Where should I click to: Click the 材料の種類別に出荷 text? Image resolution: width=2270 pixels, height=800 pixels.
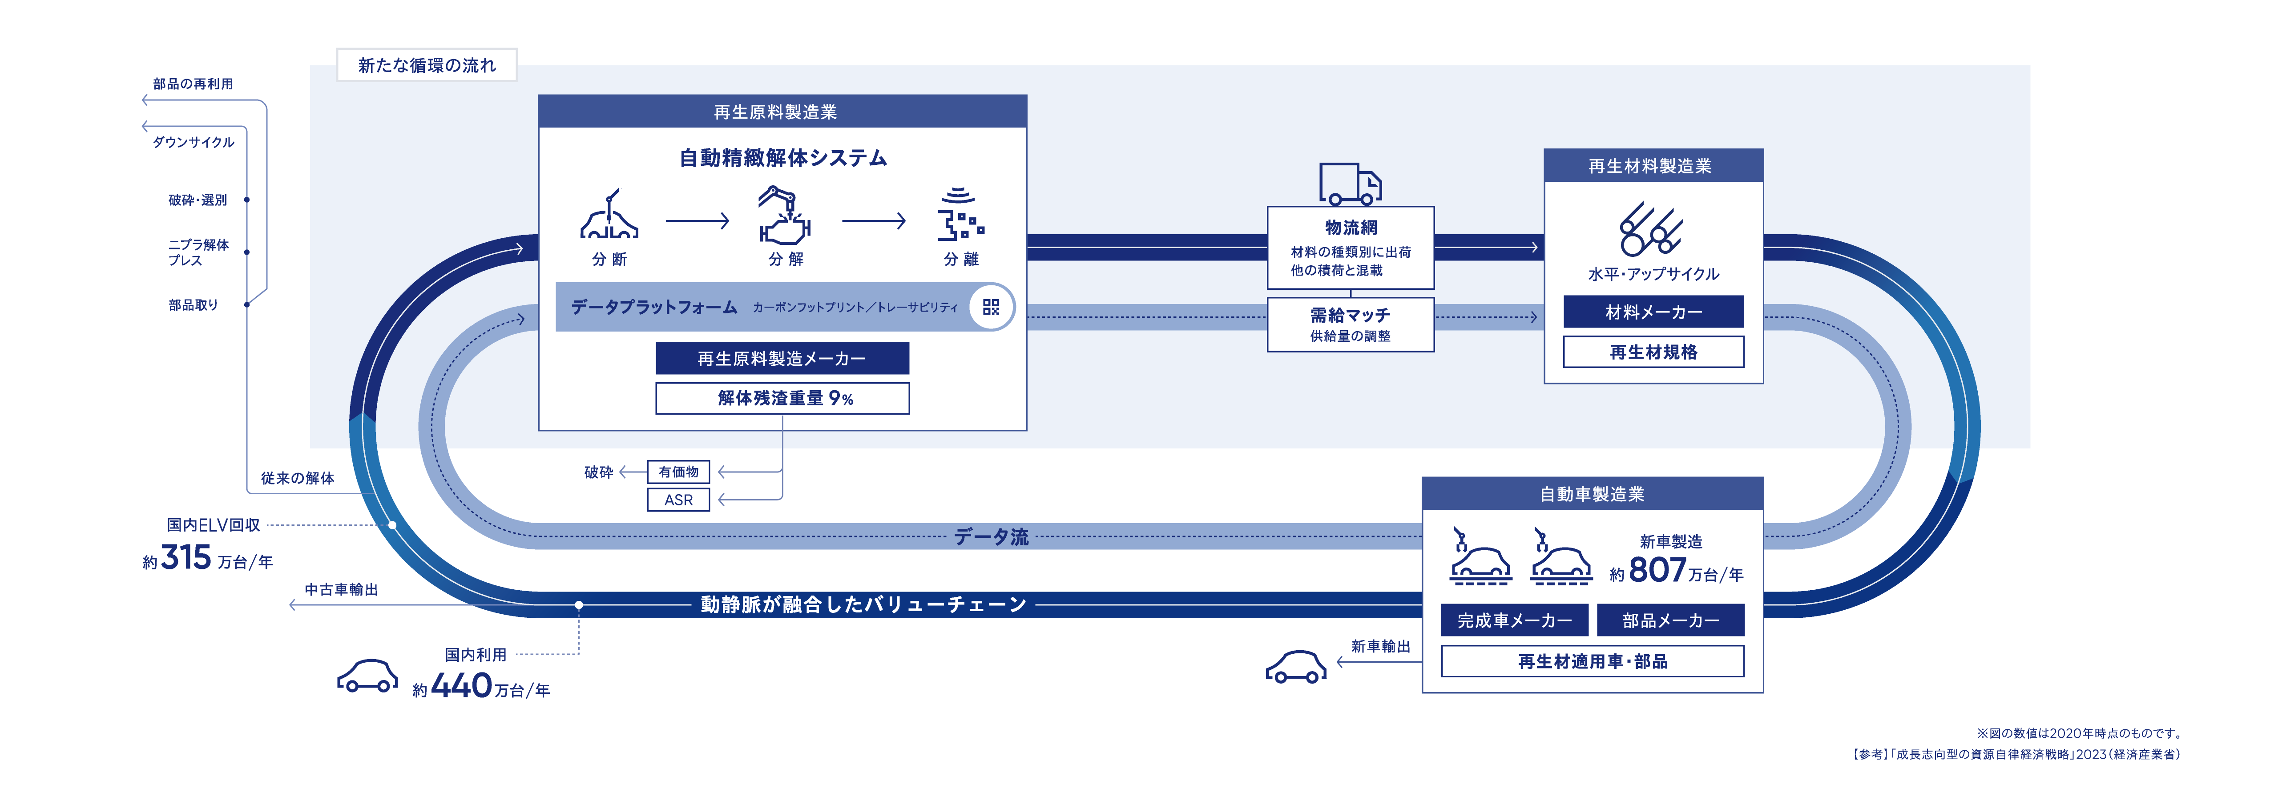[x=1350, y=252]
